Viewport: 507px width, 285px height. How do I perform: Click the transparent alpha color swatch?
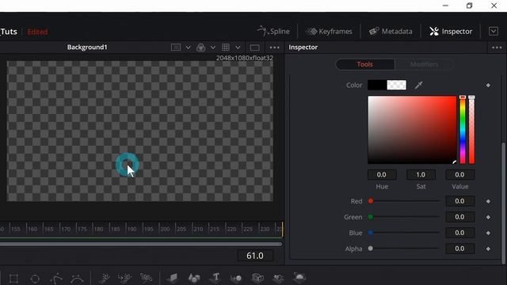click(397, 85)
